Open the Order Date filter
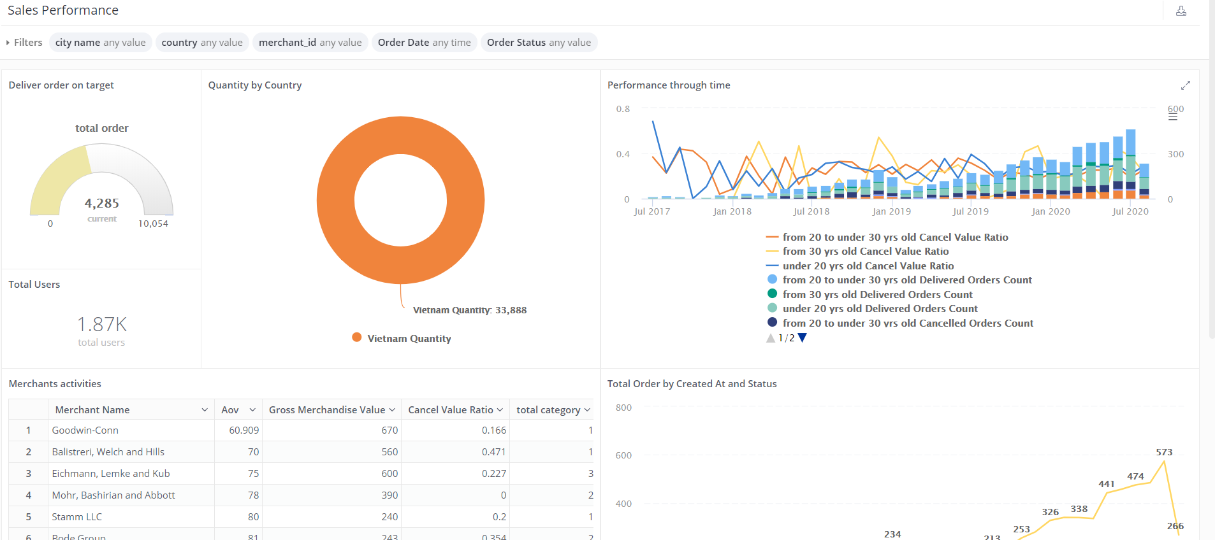The height and width of the screenshot is (540, 1215). coord(425,43)
